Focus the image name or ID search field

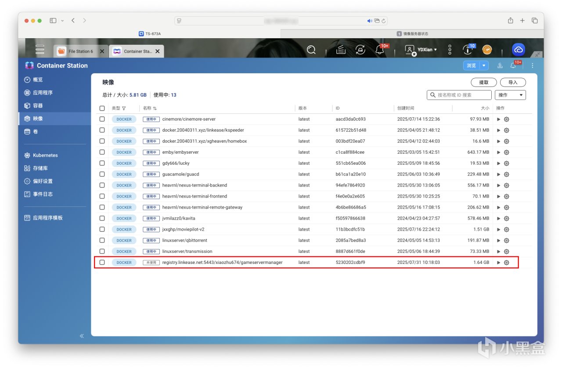coord(459,95)
